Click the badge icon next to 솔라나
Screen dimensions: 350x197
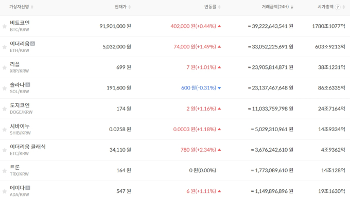pos(28,84)
